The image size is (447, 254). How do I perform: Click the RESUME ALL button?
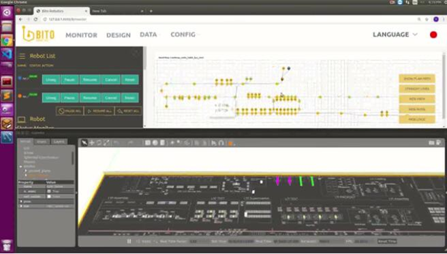pyautogui.click(x=99, y=111)
